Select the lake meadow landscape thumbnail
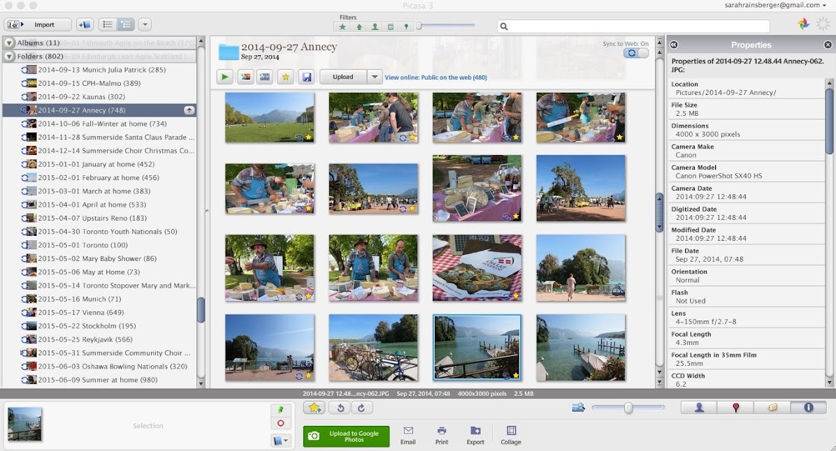Screen dimensions: 836x451 click(270, 117)
